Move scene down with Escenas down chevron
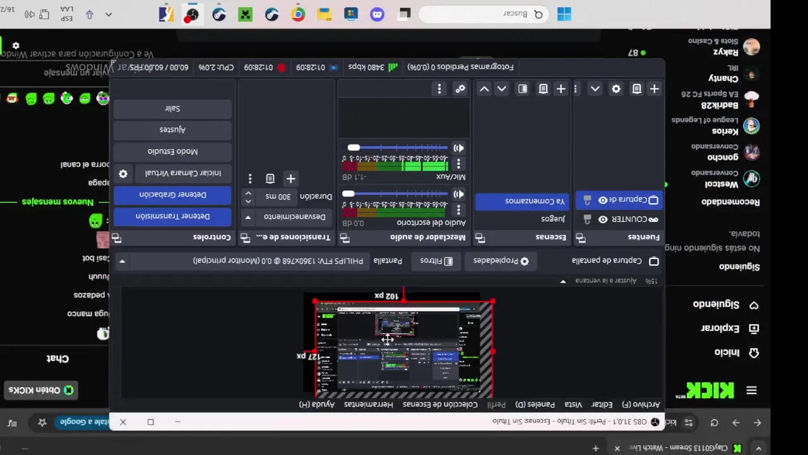 [x=502, y=89]
